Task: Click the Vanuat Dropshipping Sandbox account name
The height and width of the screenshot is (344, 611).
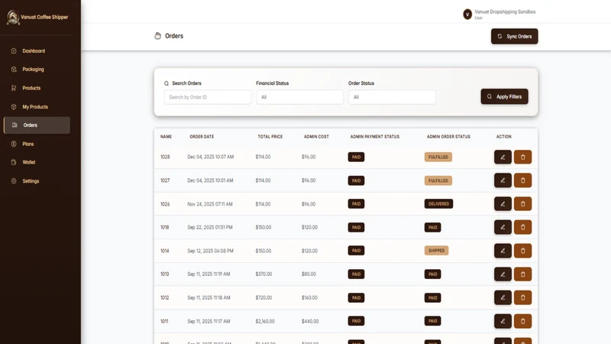Action: (505, 11)
